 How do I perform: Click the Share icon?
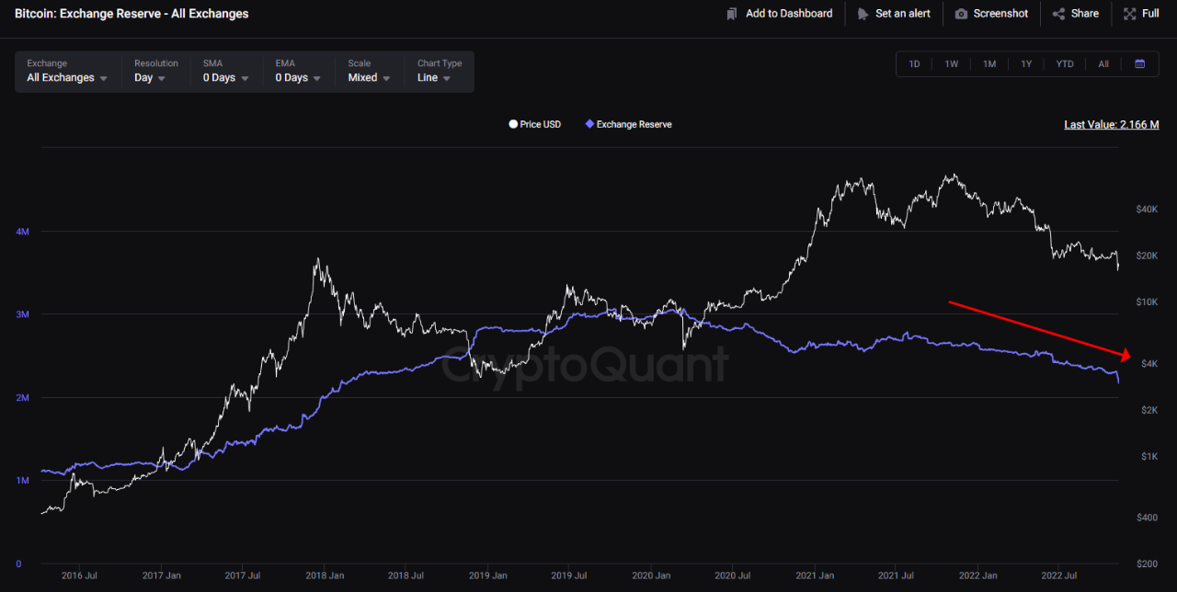1058,14
